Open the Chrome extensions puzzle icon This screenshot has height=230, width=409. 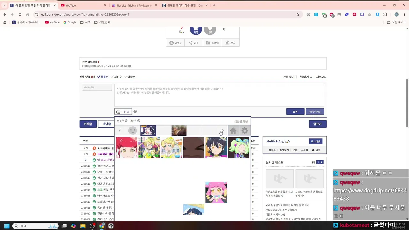(x=385, y=14)
